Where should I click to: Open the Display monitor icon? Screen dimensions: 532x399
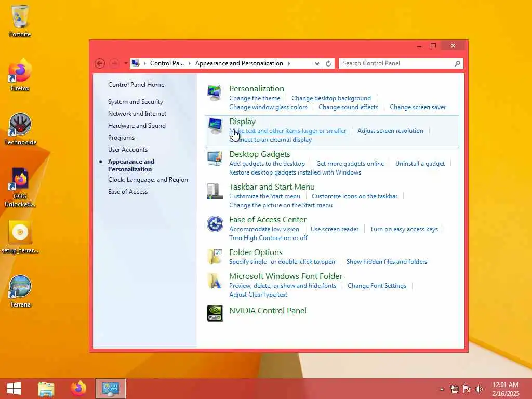pyautogui.click(x=215, y=126)
